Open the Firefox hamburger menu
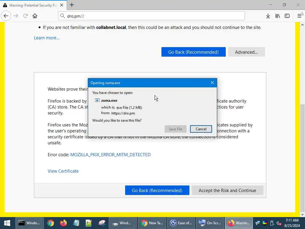Viewport: 305px width, 229px height. point(299,16)
